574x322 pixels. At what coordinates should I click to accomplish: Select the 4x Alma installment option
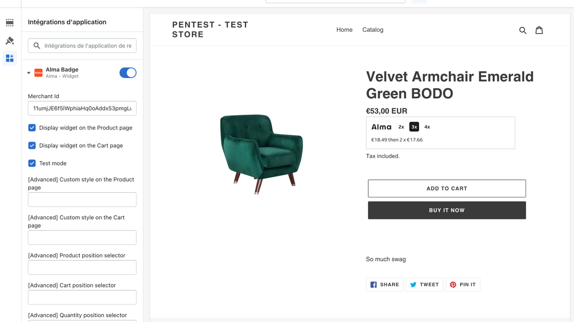(x=427, y=127)
